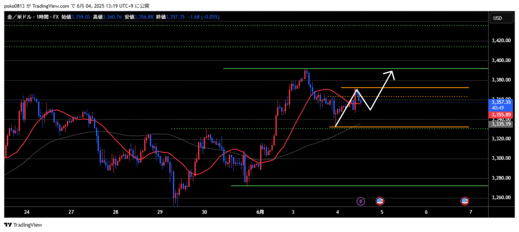Open the USD currency selector
Screen dimensions: 519x232
[497, 18]
